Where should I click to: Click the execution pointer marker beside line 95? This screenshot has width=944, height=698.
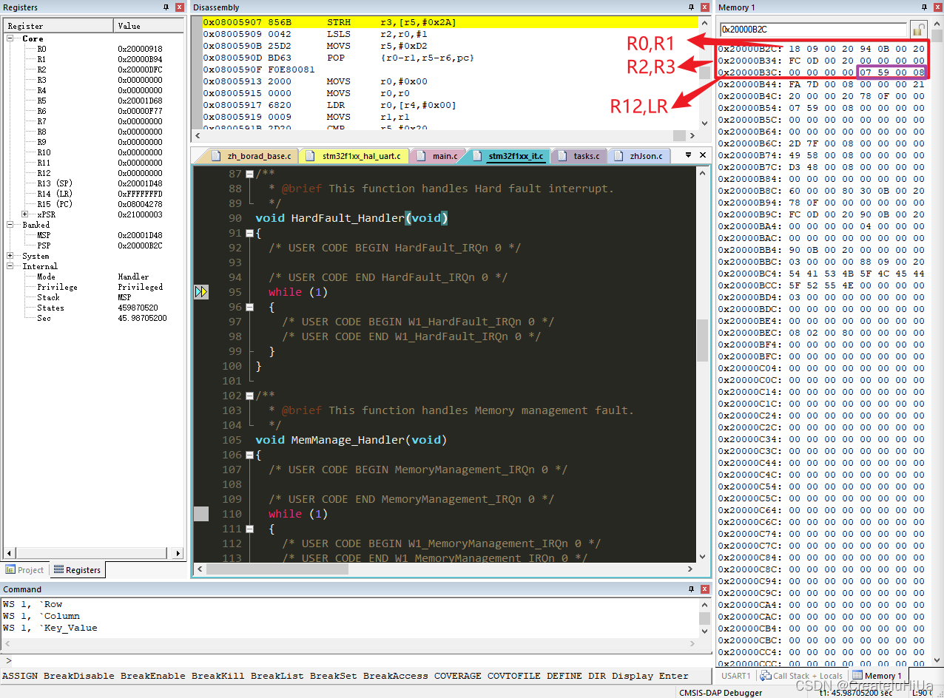tap(201, 291)
